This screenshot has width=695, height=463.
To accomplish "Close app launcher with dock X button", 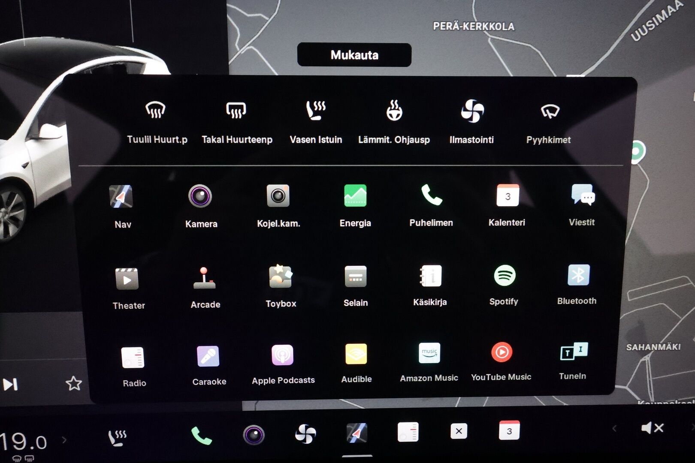I will (459, 431).
